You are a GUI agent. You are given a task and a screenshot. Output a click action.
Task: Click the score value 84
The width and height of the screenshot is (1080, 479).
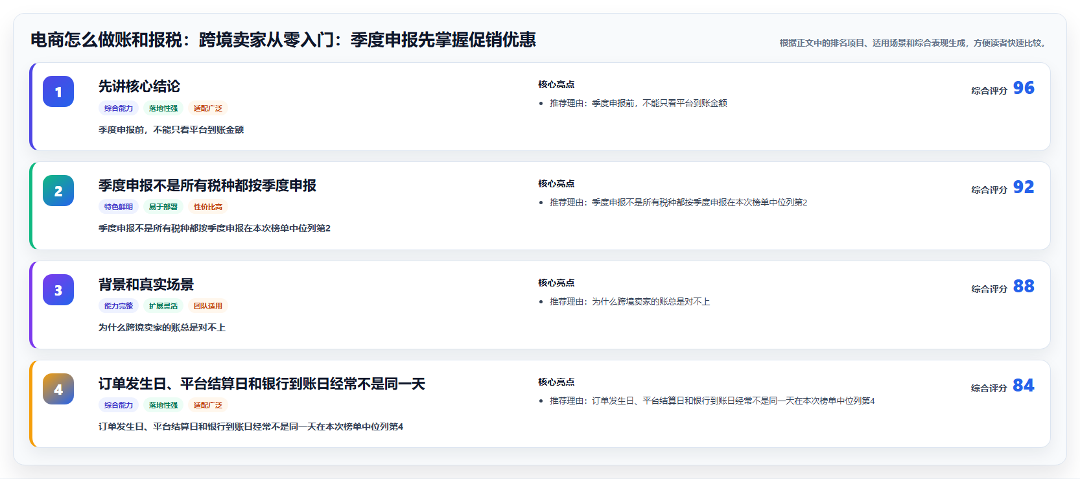tap(1024, 385)
